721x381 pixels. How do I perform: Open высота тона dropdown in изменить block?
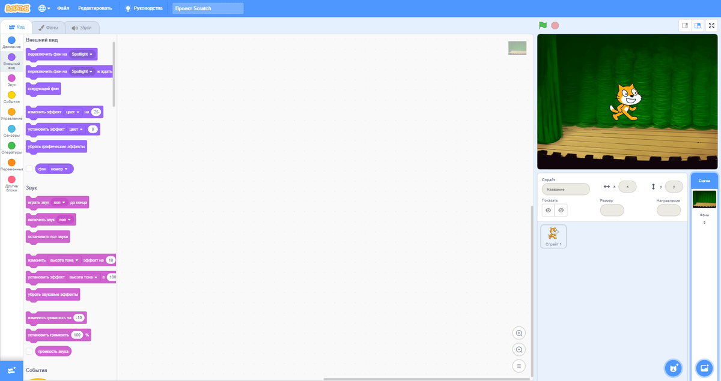(64, 260)
